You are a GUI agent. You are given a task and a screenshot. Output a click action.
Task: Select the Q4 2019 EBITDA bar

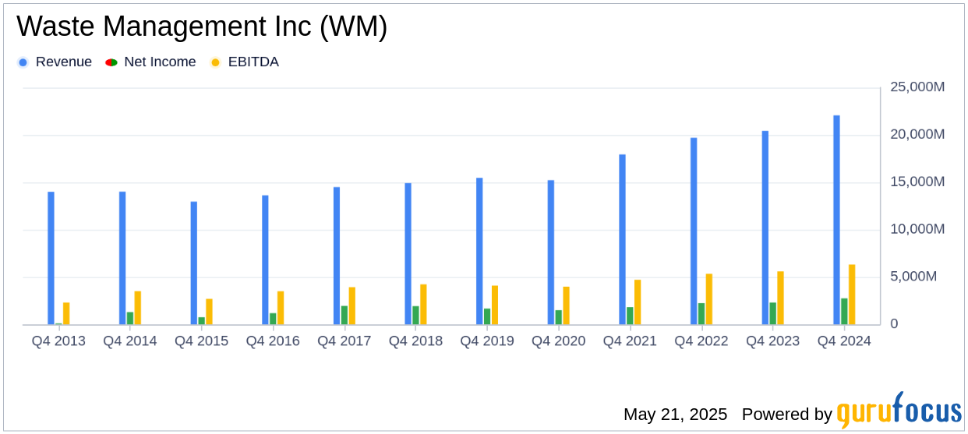point(495,305)
